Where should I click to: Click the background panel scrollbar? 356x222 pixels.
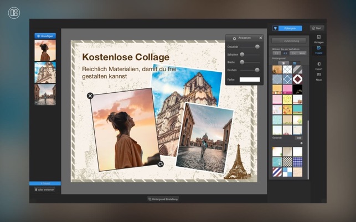pyautogui.click(x=308, y=150)
